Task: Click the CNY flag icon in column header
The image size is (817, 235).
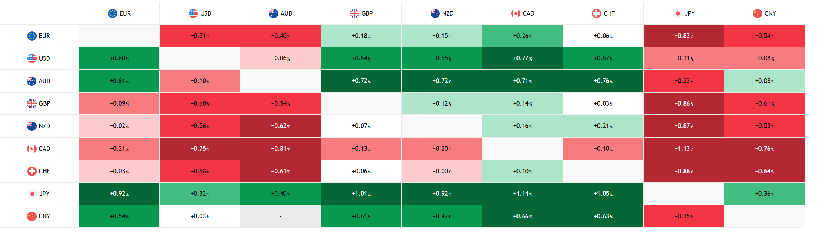Action: pyautogui.click(x=757, y=13)
